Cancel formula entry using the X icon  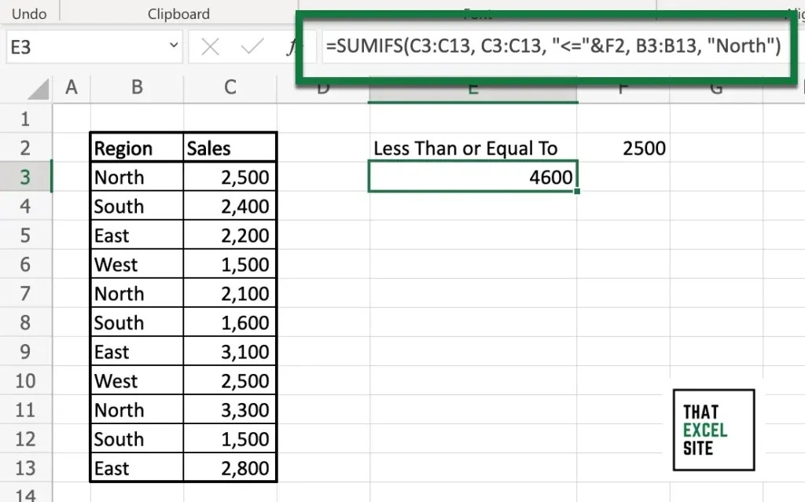[x=209, y=47]
